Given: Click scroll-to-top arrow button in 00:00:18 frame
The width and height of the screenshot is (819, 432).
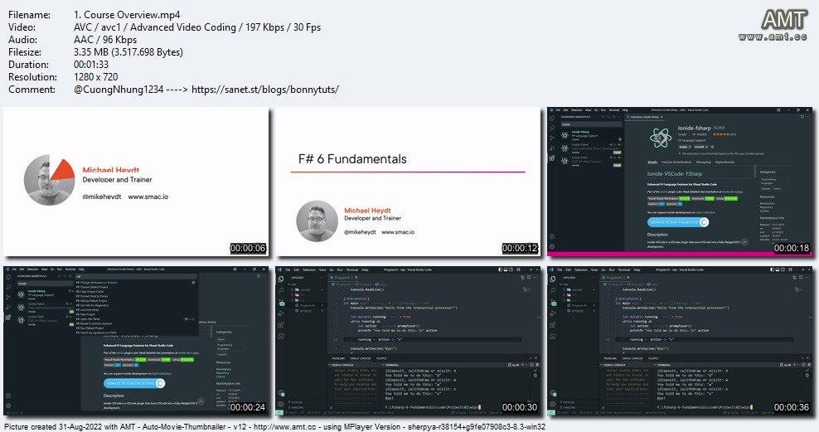Looking at the screenshot, I should (745, 242).
